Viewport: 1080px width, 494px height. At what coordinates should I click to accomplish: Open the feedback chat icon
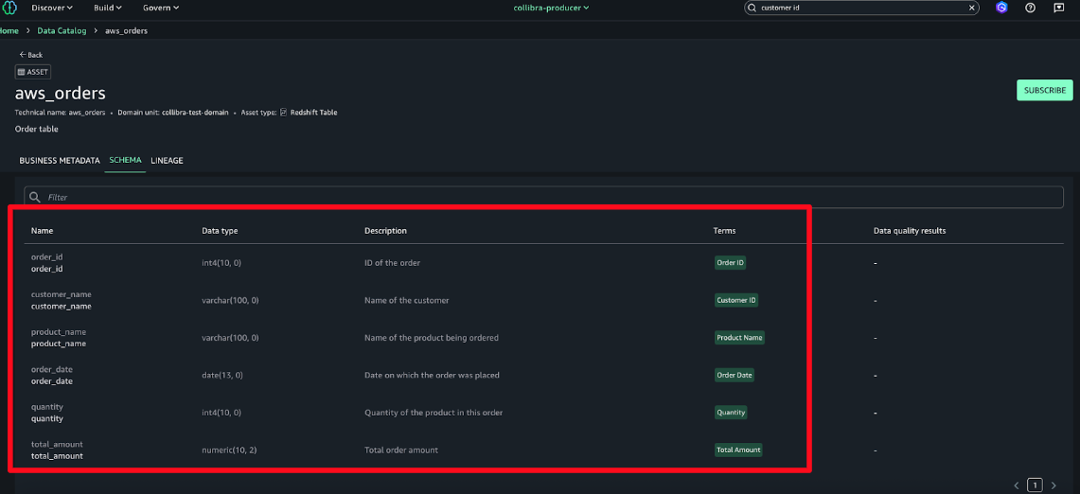click(x=1058, y=8)
